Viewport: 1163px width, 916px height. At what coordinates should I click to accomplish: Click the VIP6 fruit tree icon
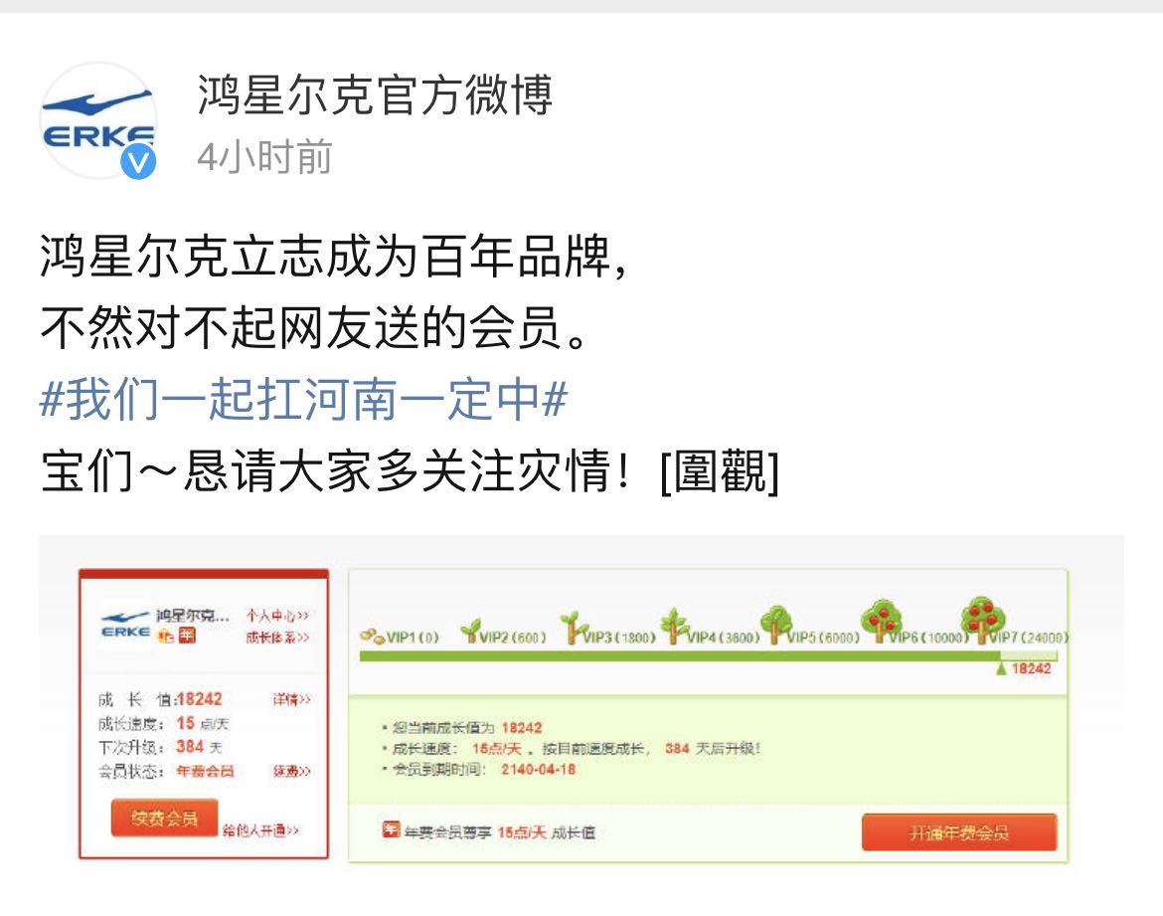coord(881,622)
